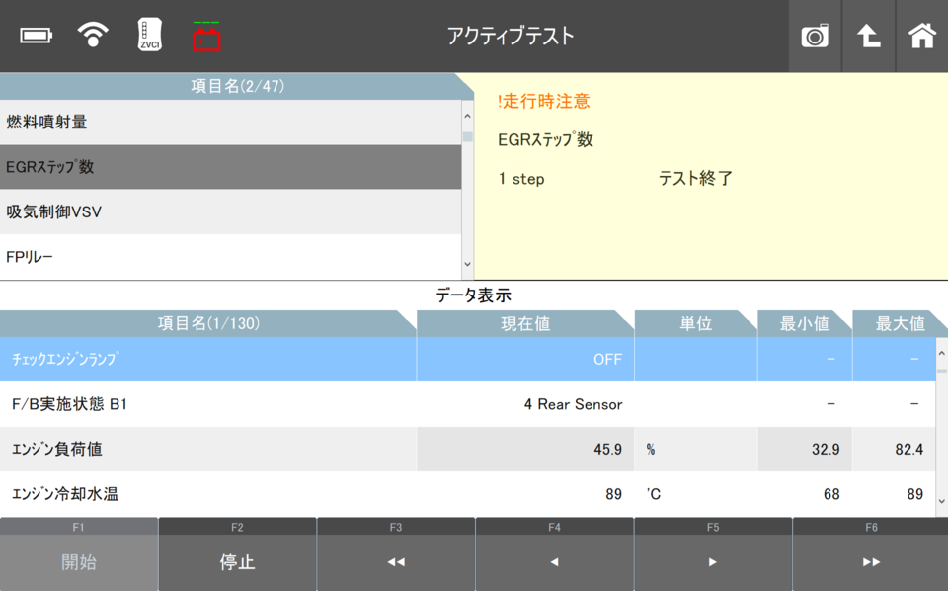Select the EGRステップ数 test item
The image size is (948, 591).
click(230, 167)
